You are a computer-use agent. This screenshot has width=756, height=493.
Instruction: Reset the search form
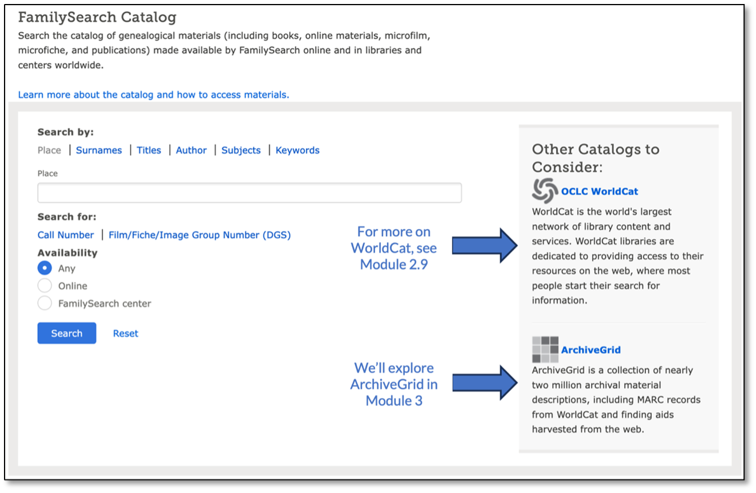(125, 333)
